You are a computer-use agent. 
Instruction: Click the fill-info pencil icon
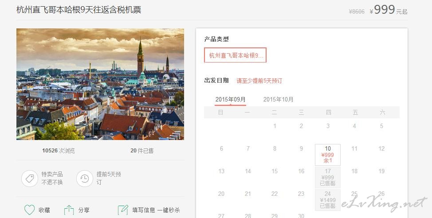[122, 210]
